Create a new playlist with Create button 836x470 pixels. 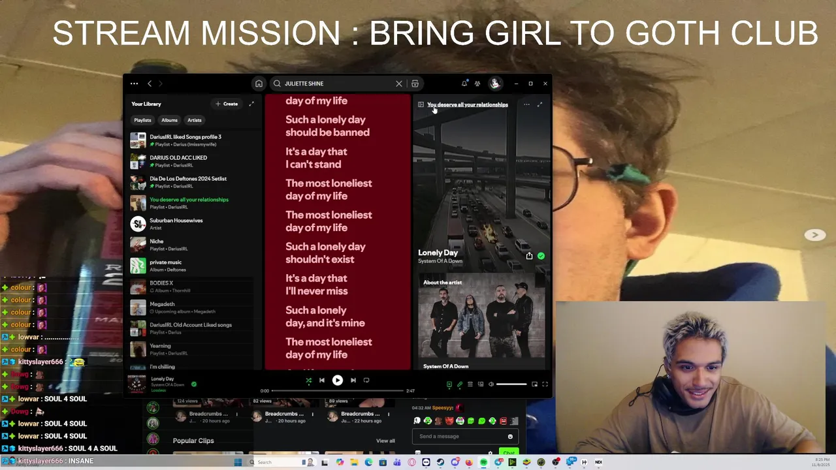[x=227, y=104]
